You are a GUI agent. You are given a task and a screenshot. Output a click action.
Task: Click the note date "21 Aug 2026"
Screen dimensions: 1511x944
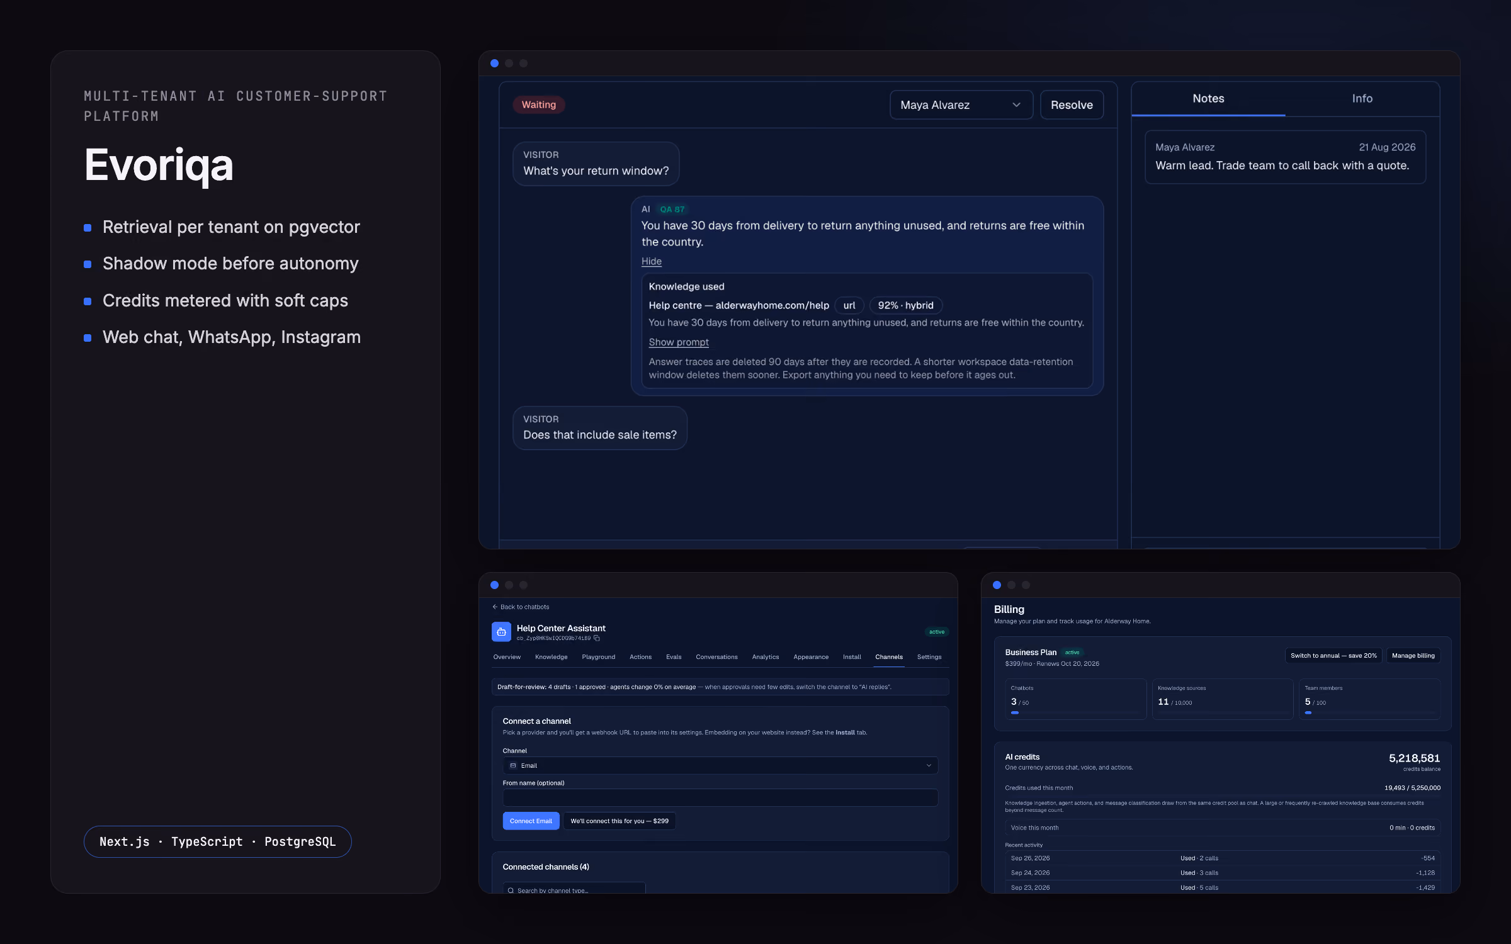tap(1386, 147)
